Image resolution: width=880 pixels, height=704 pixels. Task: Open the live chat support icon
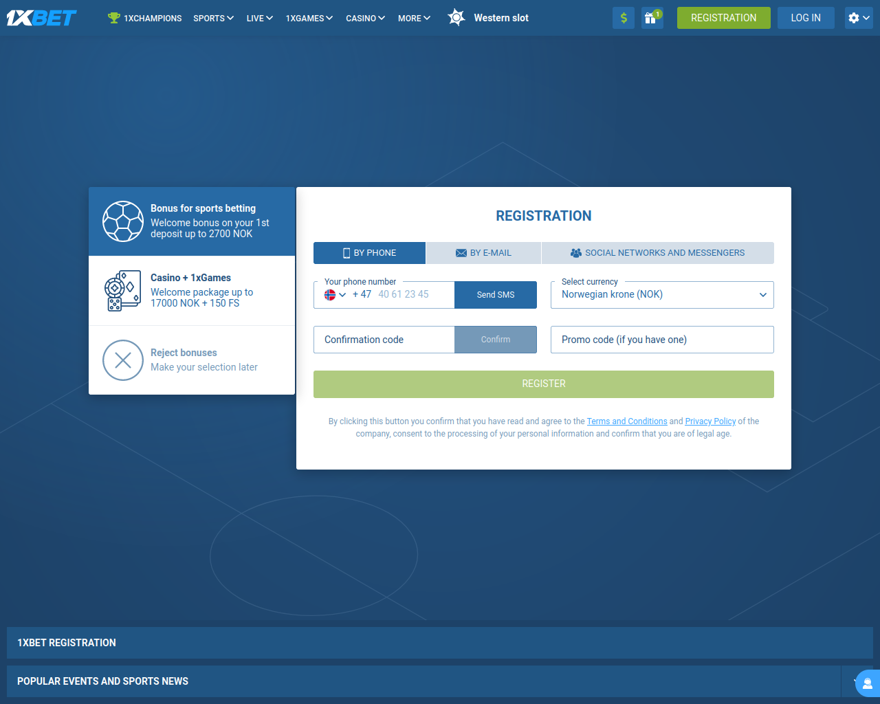(868, 683)
